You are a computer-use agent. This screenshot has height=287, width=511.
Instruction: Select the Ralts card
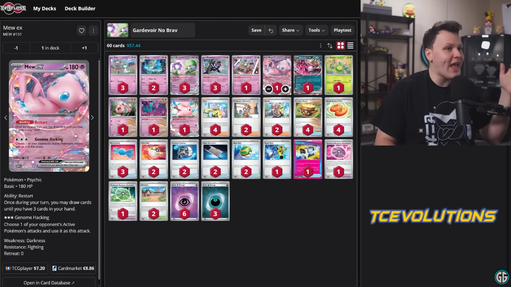[x=123, y=75]
